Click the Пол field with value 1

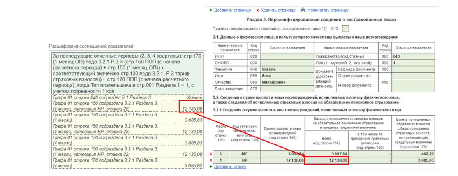413,63
